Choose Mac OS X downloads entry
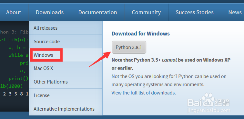Image resolution: width=244 pixels, height=119 pixels. pos(65,68)
